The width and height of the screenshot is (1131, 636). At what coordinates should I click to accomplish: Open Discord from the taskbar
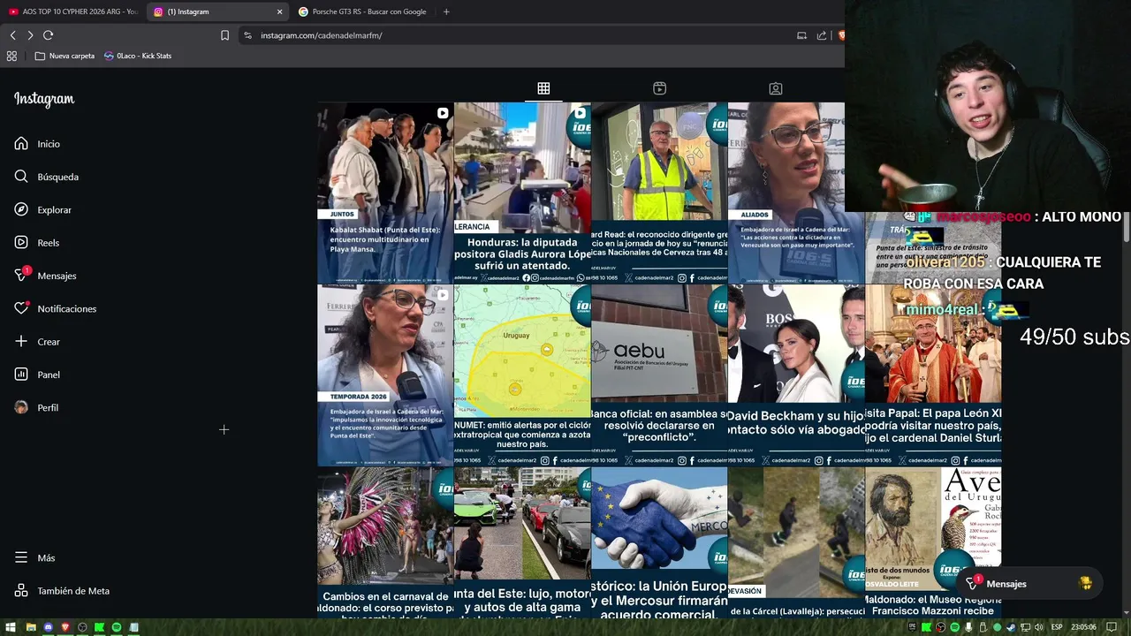(x=49, y=627)
